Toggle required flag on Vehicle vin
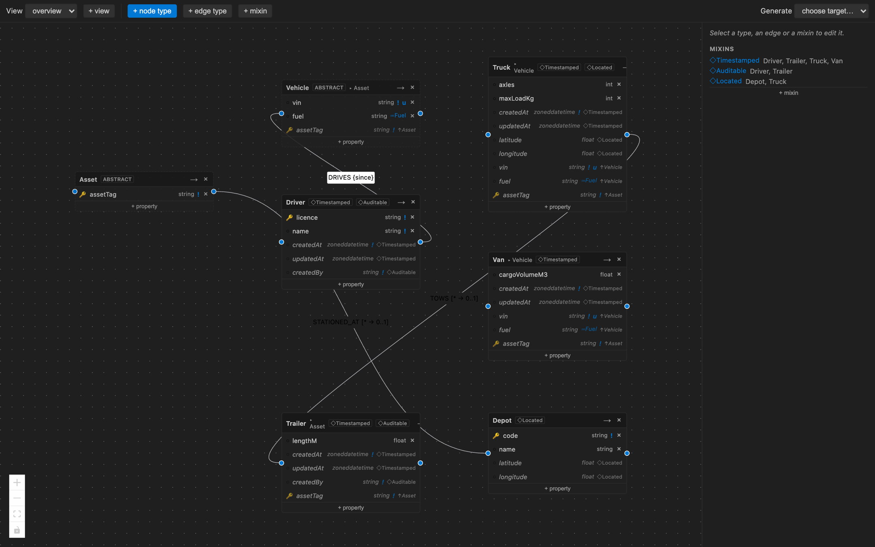This screenshot has height=547, width=875. 398,103
